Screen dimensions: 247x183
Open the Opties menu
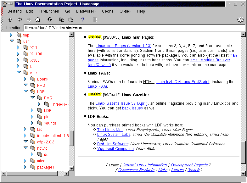125,11
